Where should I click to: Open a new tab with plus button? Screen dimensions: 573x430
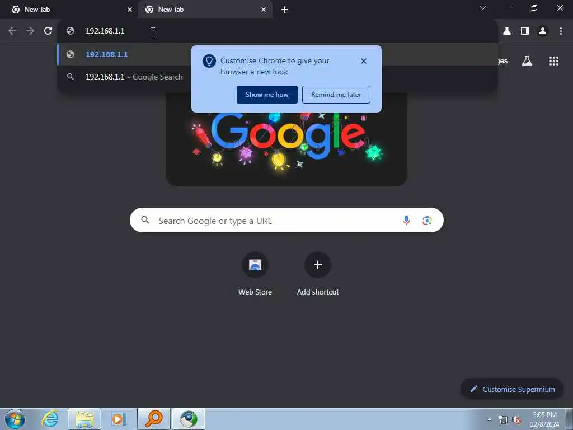click(285, 10)
